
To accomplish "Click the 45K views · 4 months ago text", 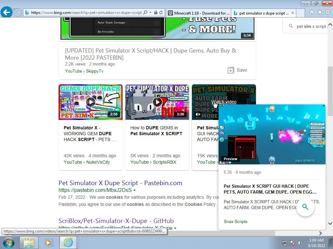I will (90, 156).
